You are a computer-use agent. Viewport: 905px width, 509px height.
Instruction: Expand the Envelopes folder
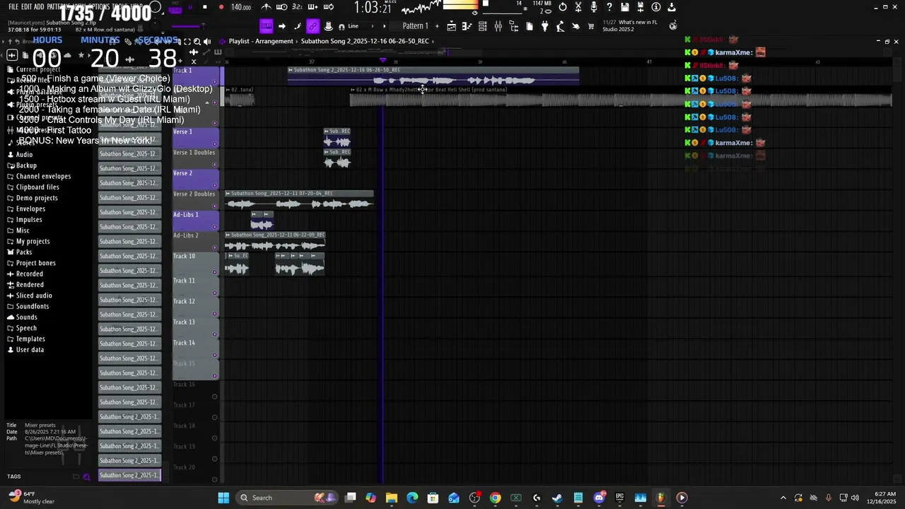(30, 209)
